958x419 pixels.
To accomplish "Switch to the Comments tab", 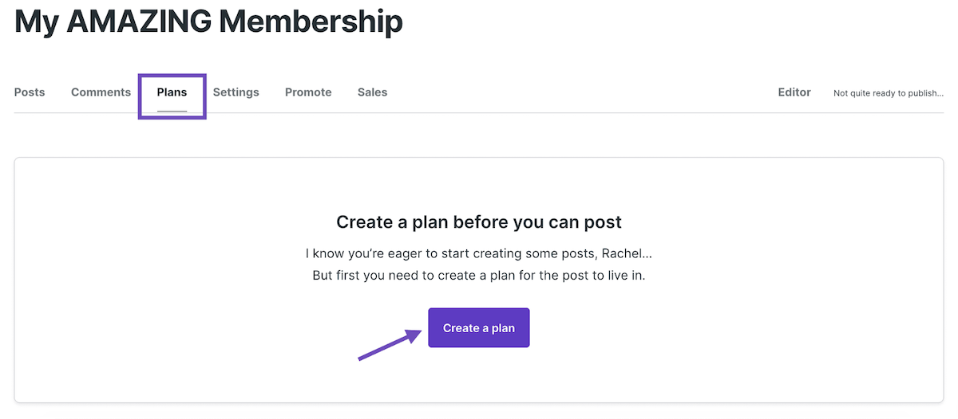I will 101,92.
